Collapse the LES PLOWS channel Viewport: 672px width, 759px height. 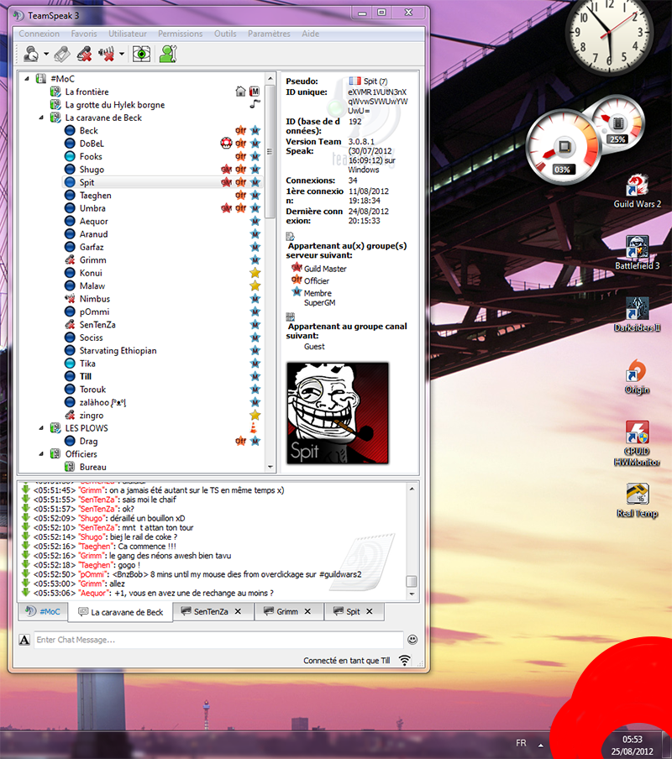pos(42,428)
